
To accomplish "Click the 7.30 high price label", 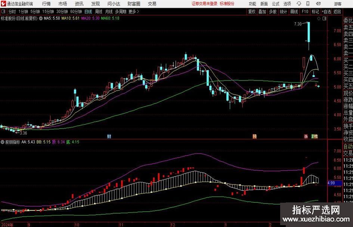I will (x=298, y=24).
